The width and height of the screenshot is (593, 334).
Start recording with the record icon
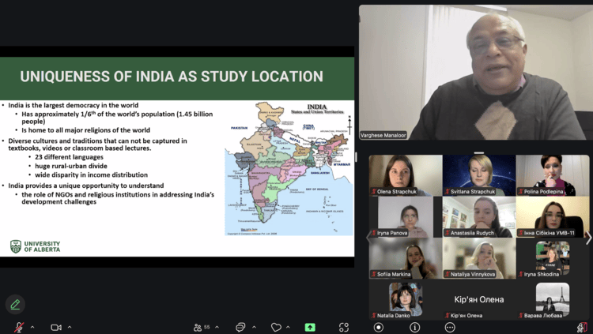(x=379, y=327)
